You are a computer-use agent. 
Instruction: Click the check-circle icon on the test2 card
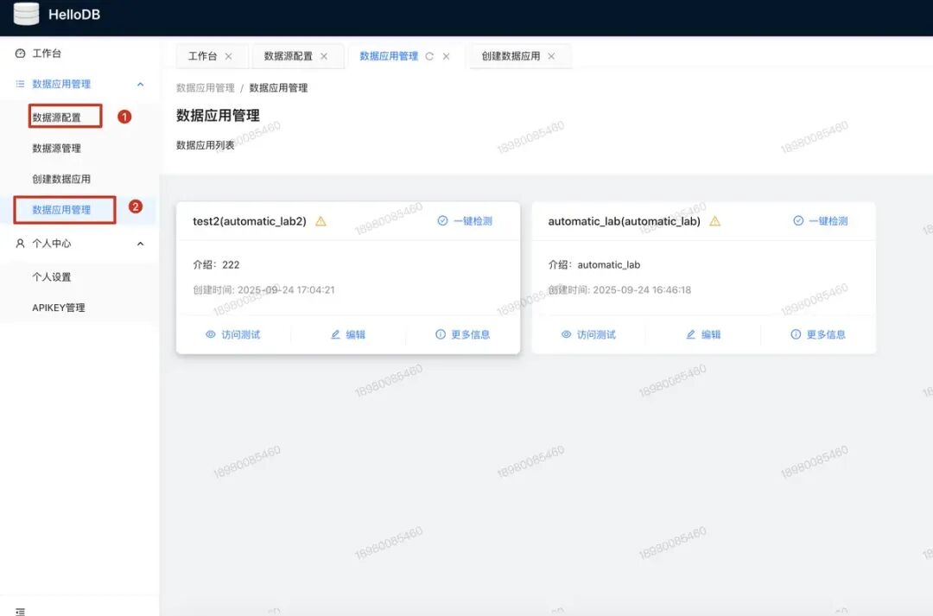[442, 221]
